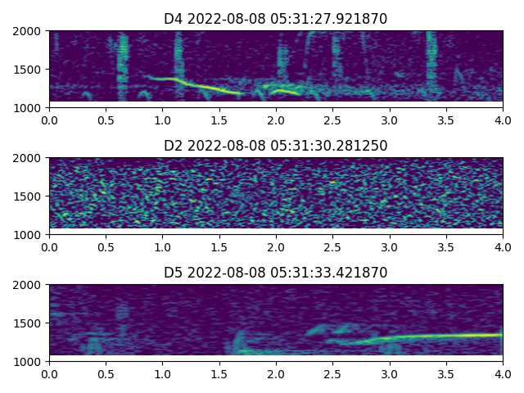Screen dimensions: 524x393
Task: Click the 1500 y-axis label on D5 plot
Action: (x=30, y=323)
